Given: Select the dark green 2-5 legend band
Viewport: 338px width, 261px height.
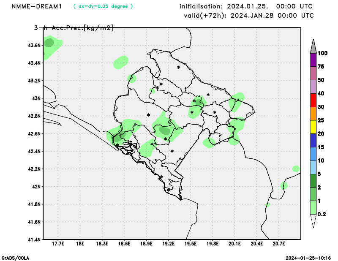Looking at the screenshot, I should click(313, 181).
